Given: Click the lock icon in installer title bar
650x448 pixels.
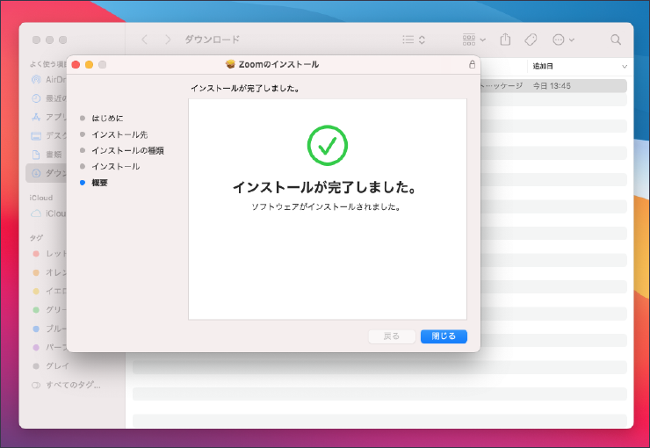Looking at the screenshot, I should point(472,64).
